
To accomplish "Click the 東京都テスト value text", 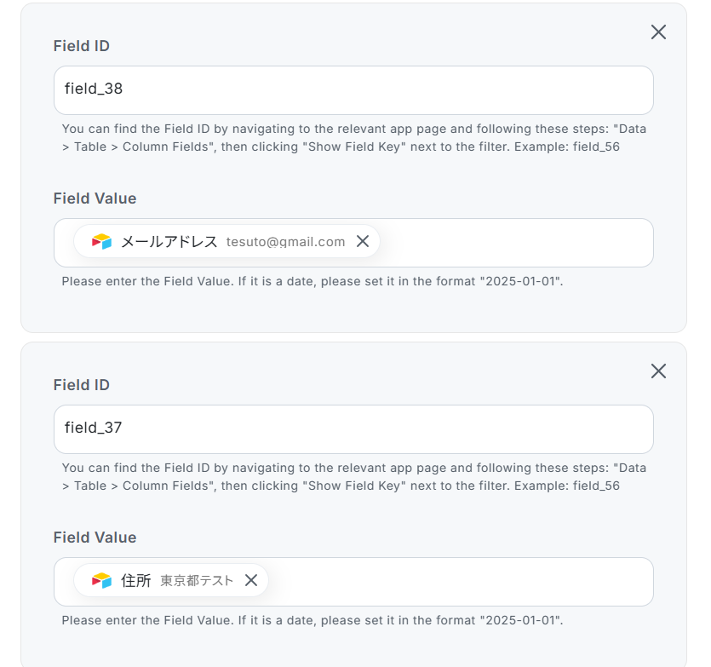I will [x=197, y=581].
